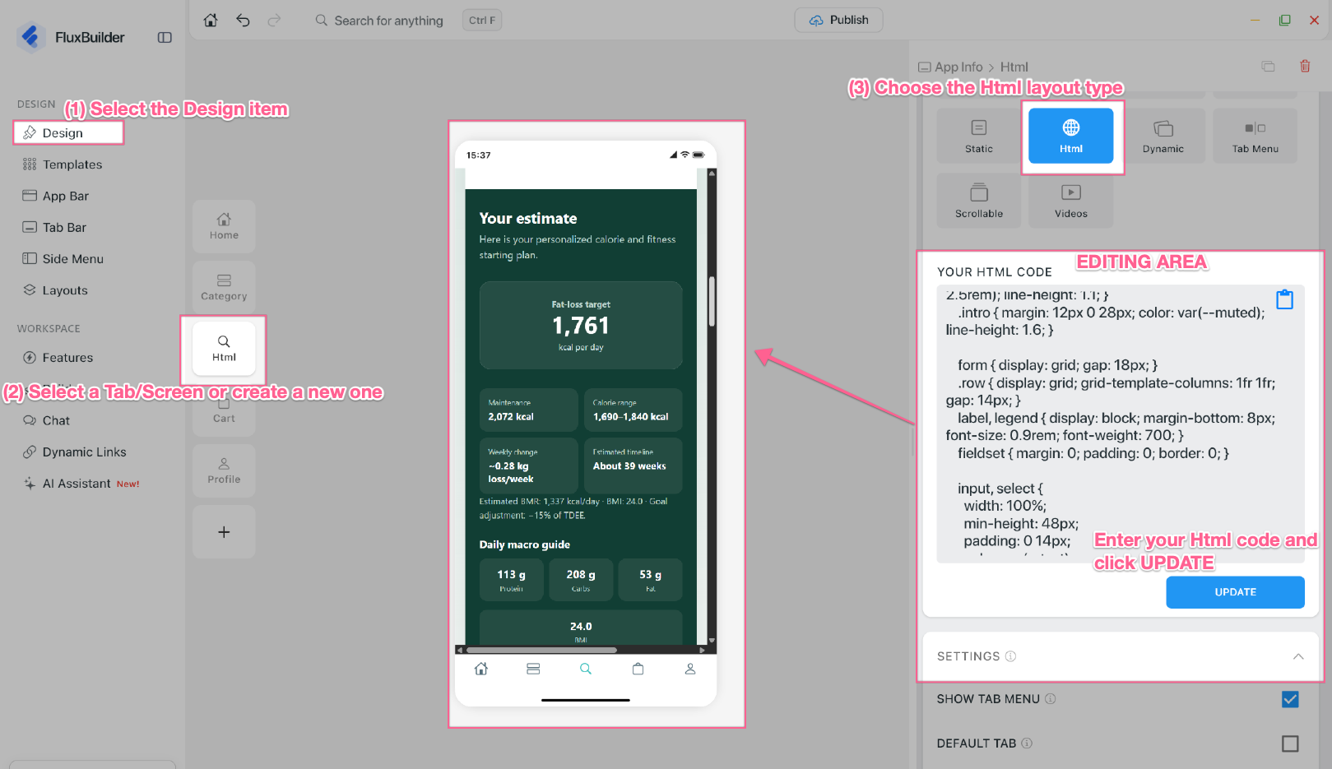Viewport: 1332px width, 769px height.
Task: Click the red trash delete icon
Action: [x=1305, y=67]
